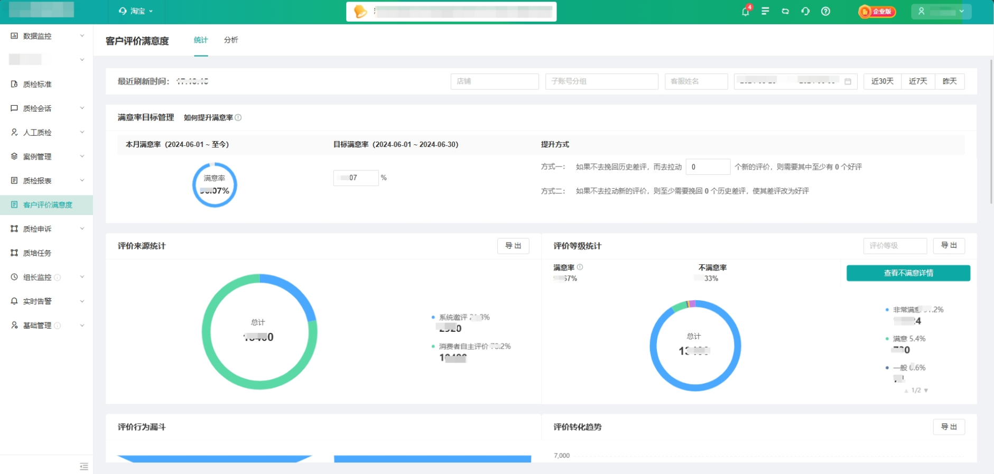Image resolution: width=994 pixels, height=474 pixels.
Task: Click the new reviews count input in 方式一
Action: pos(708,167)
